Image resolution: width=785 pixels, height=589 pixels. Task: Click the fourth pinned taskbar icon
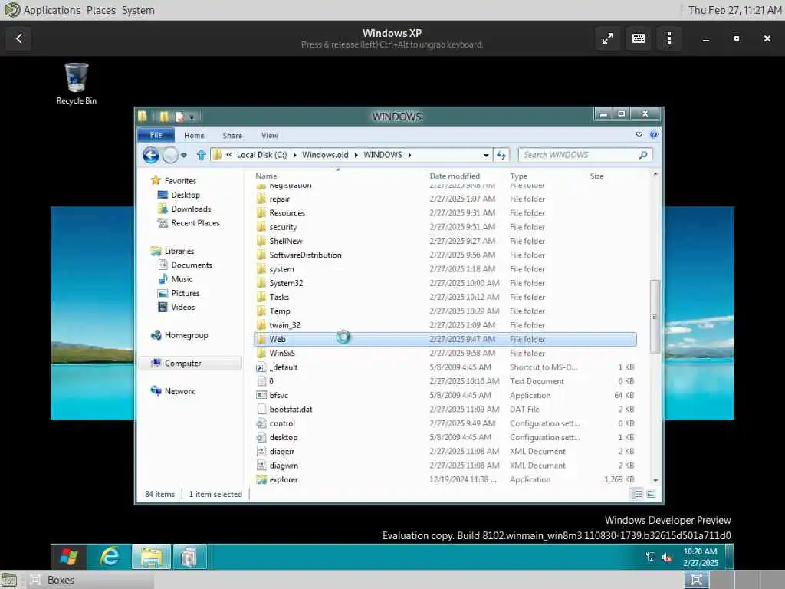click(189, 557)
